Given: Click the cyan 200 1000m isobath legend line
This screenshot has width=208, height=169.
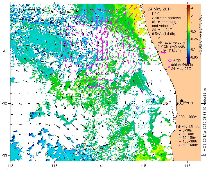Looking at the screenshot, I should pyautogui.click(x=184, y=120).
